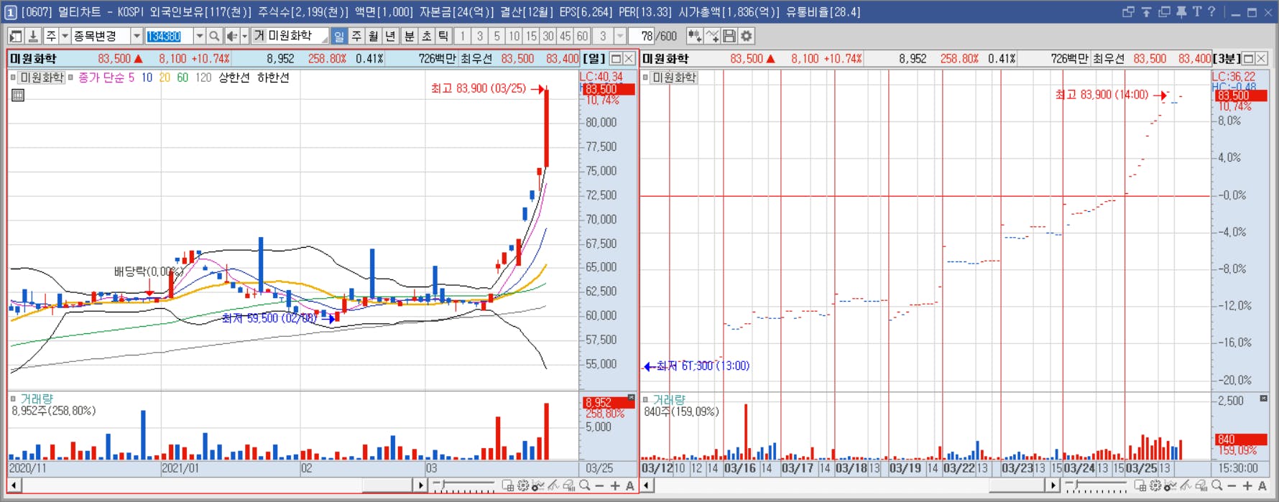This screenshot has height=502, width=1279.
Task: Open chart settings gear in top toolbar
Action: 747,36
